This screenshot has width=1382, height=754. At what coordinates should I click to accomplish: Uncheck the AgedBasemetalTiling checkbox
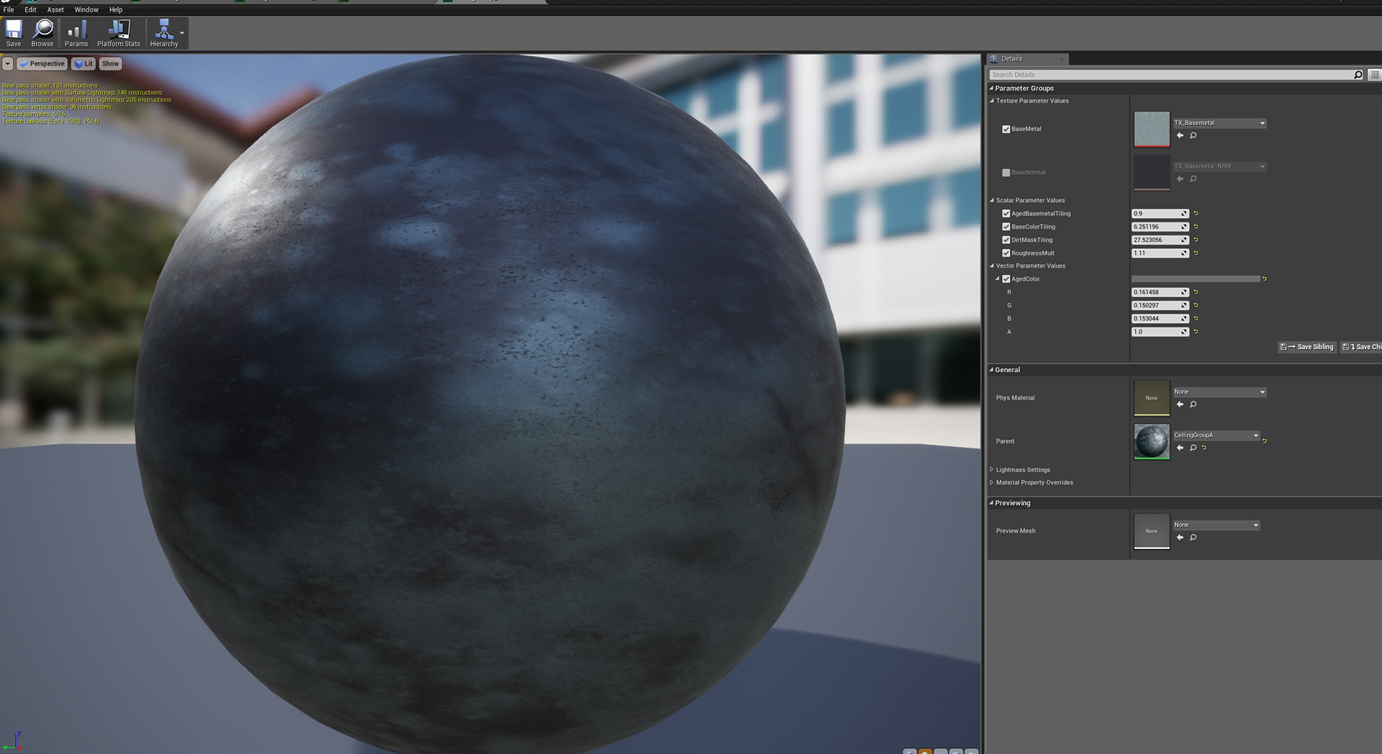click(x=1006, y=214)
